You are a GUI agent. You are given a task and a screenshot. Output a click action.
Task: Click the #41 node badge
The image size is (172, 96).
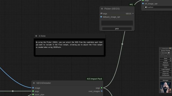click(x=131, y=5)
